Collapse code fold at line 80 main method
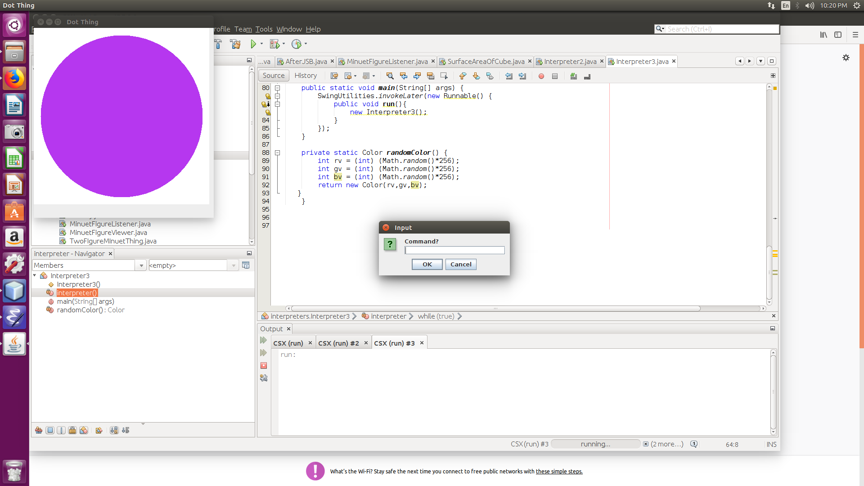864x486 pixels. point(278,88)
